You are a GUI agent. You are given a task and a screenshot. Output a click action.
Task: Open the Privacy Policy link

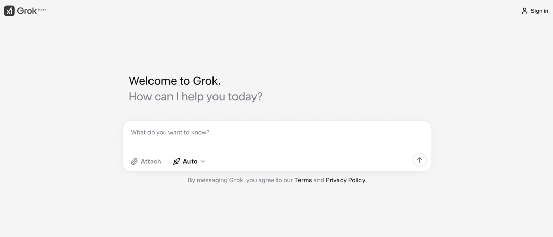coord(345,180)
